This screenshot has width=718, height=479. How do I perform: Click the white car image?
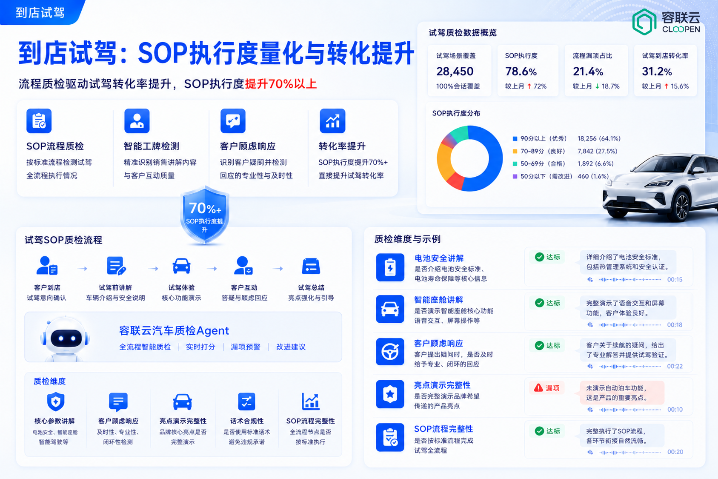(x=660, y=187)
